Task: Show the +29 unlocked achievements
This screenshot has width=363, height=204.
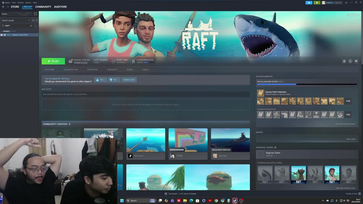Action: click(x=348, y=101)
